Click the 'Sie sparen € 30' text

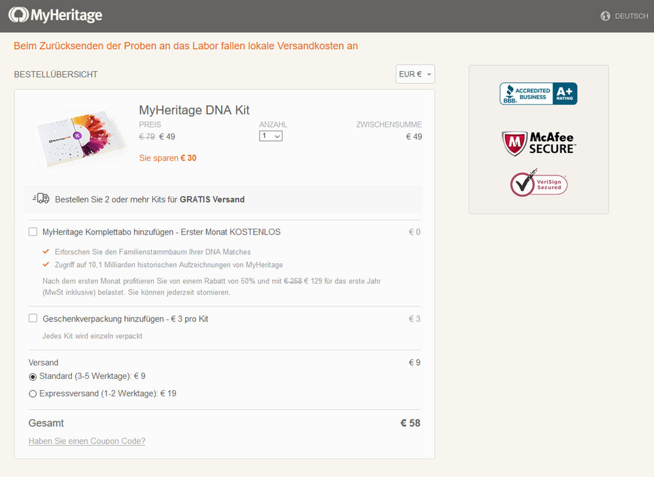tap(167, 158)
